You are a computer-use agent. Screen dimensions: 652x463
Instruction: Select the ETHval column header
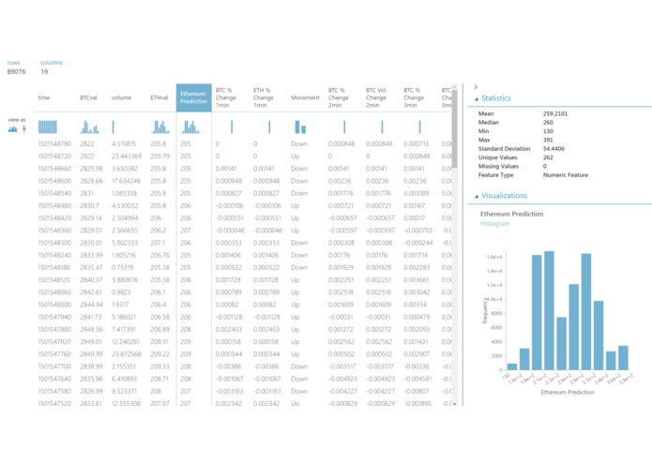[159, 97]
